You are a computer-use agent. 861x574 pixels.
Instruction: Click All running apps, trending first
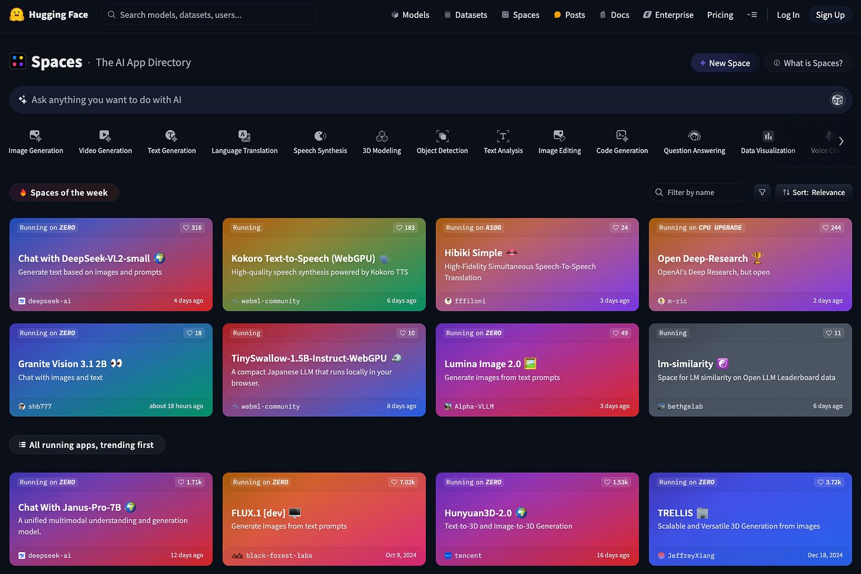click(87, 445)
